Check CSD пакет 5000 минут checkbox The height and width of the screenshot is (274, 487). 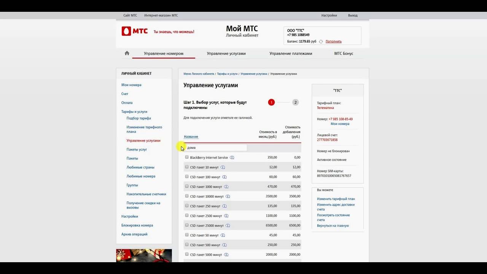(187, 254)
